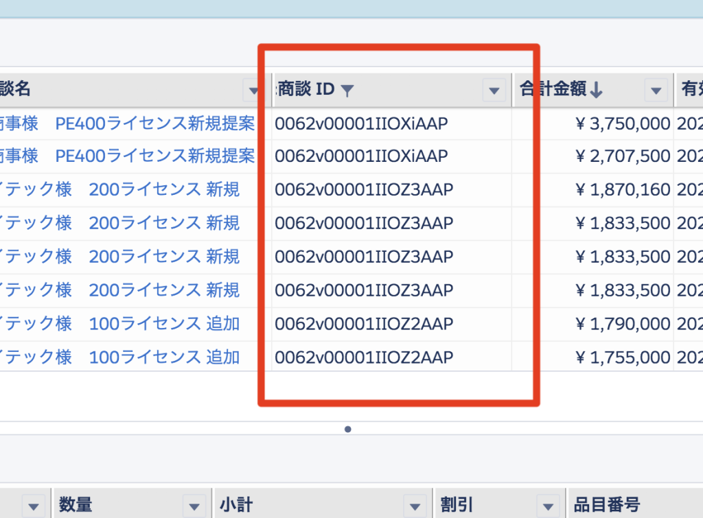
Task: Click the first 0062v00001IIOXiAAP ID cell
Action: click(x=361, y=123)
